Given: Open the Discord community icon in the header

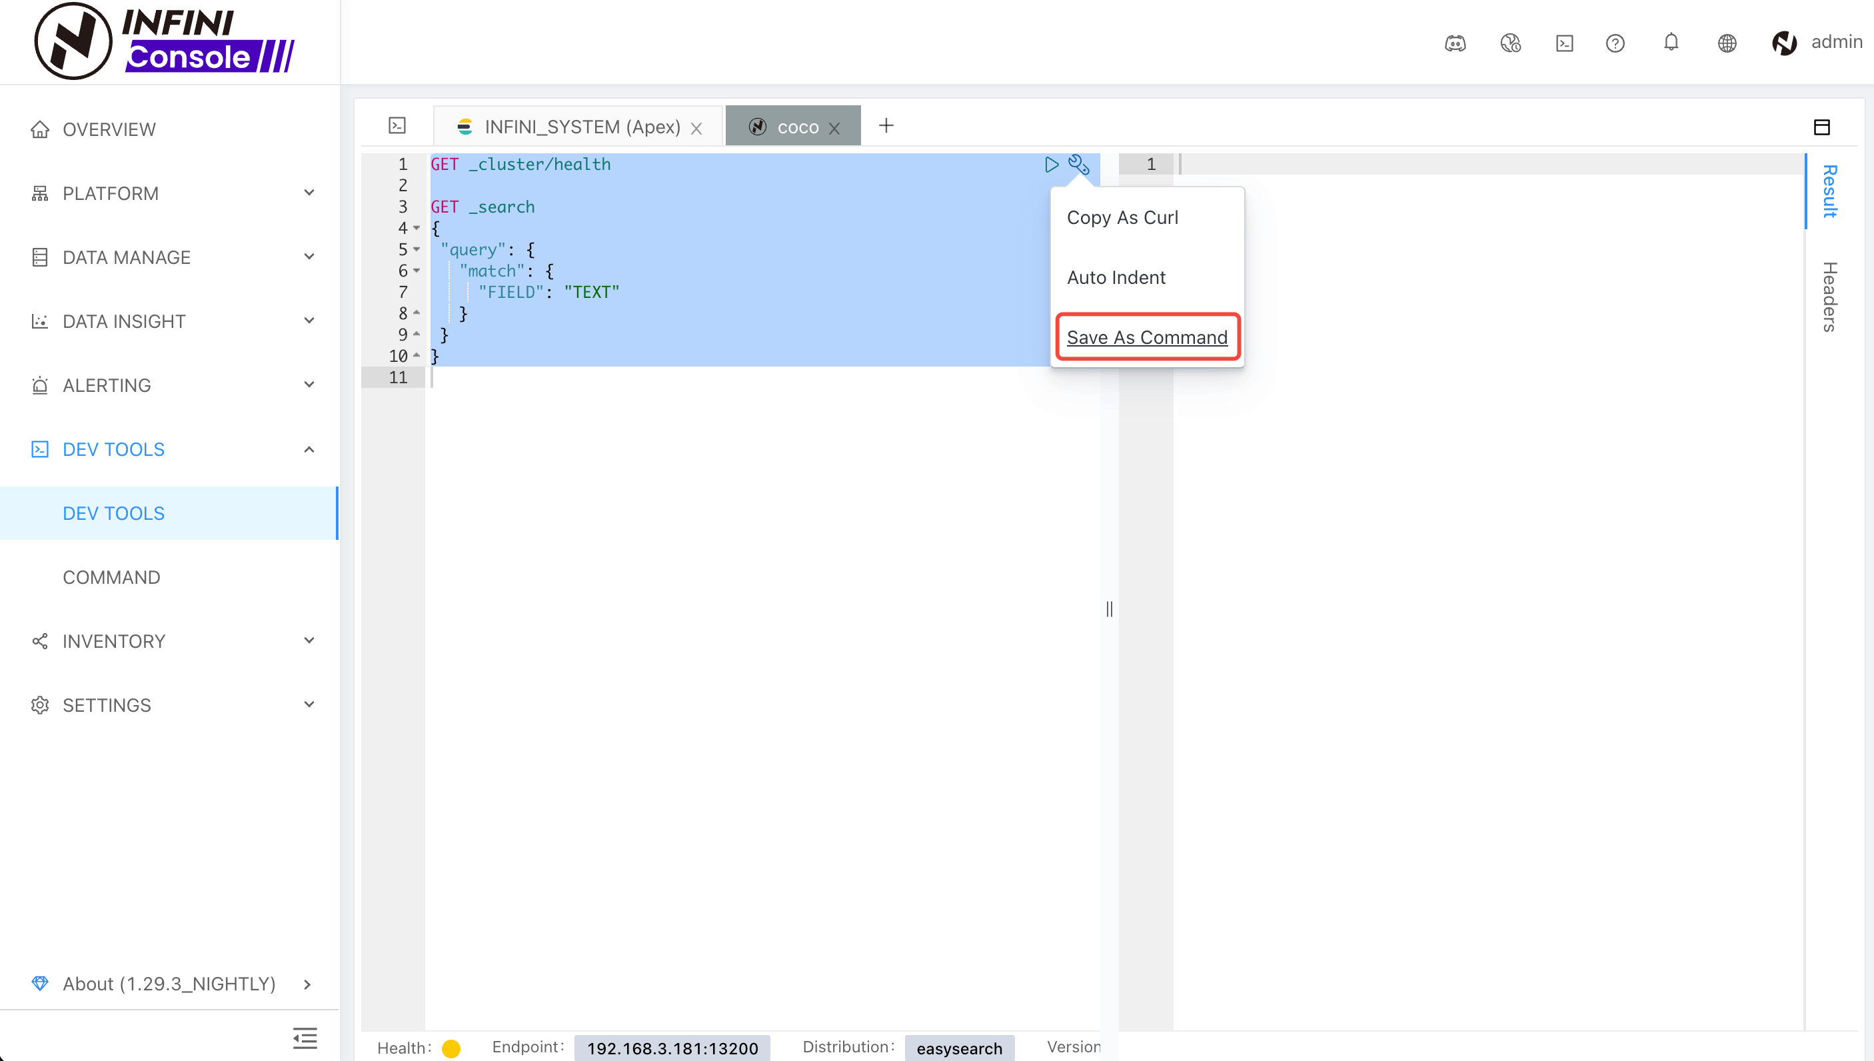Looking at the screenshot, I should pyautogui.click(x=1455, y=43).
